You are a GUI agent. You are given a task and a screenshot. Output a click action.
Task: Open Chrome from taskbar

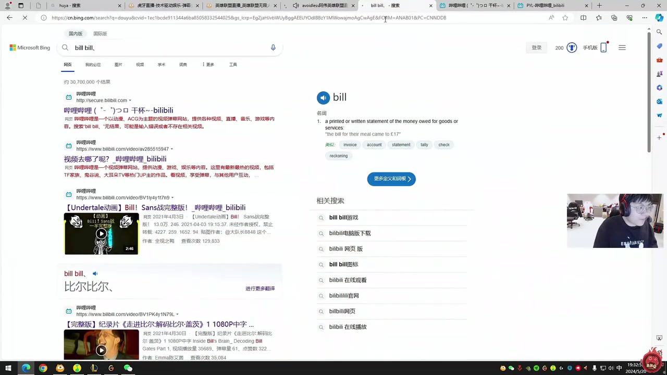[43, 368]
